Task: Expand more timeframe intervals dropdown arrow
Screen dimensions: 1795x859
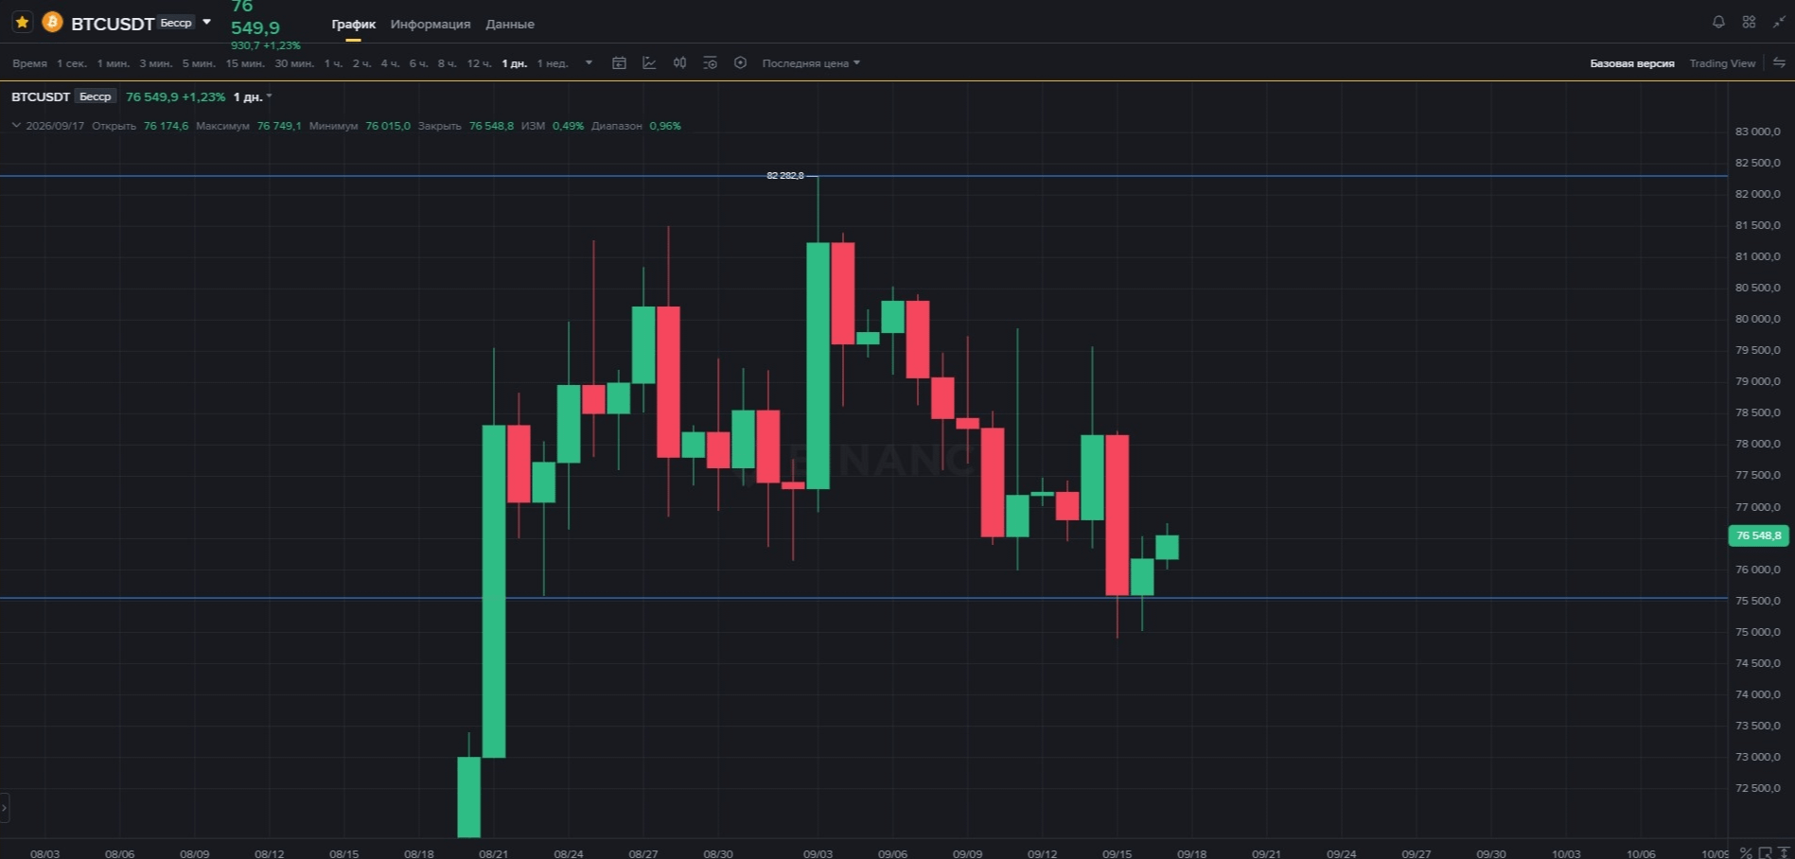Action: [x=589, y=63]
